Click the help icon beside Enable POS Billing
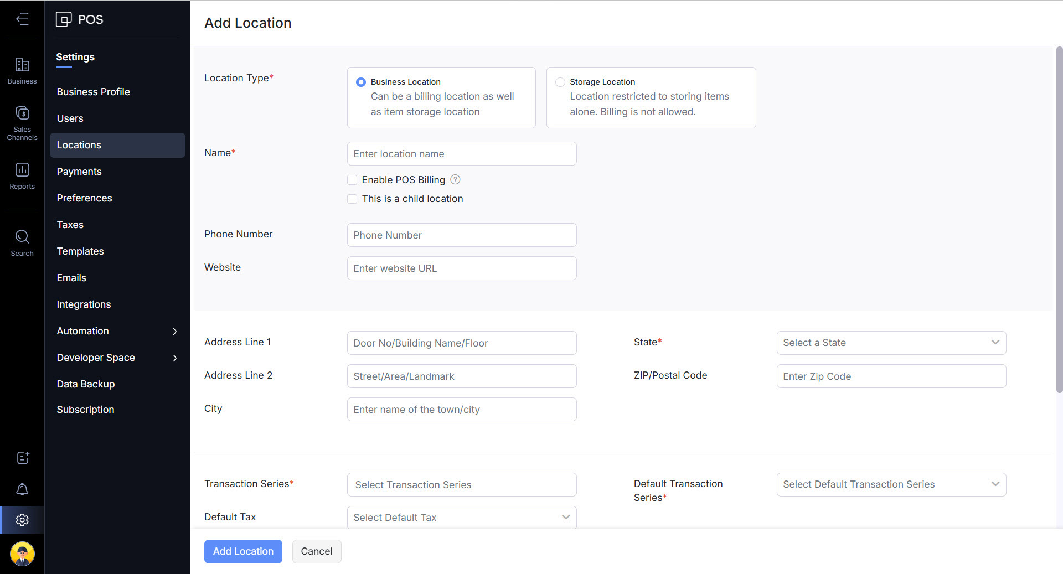Screen dimensions: 1063x574 point(455,180)
